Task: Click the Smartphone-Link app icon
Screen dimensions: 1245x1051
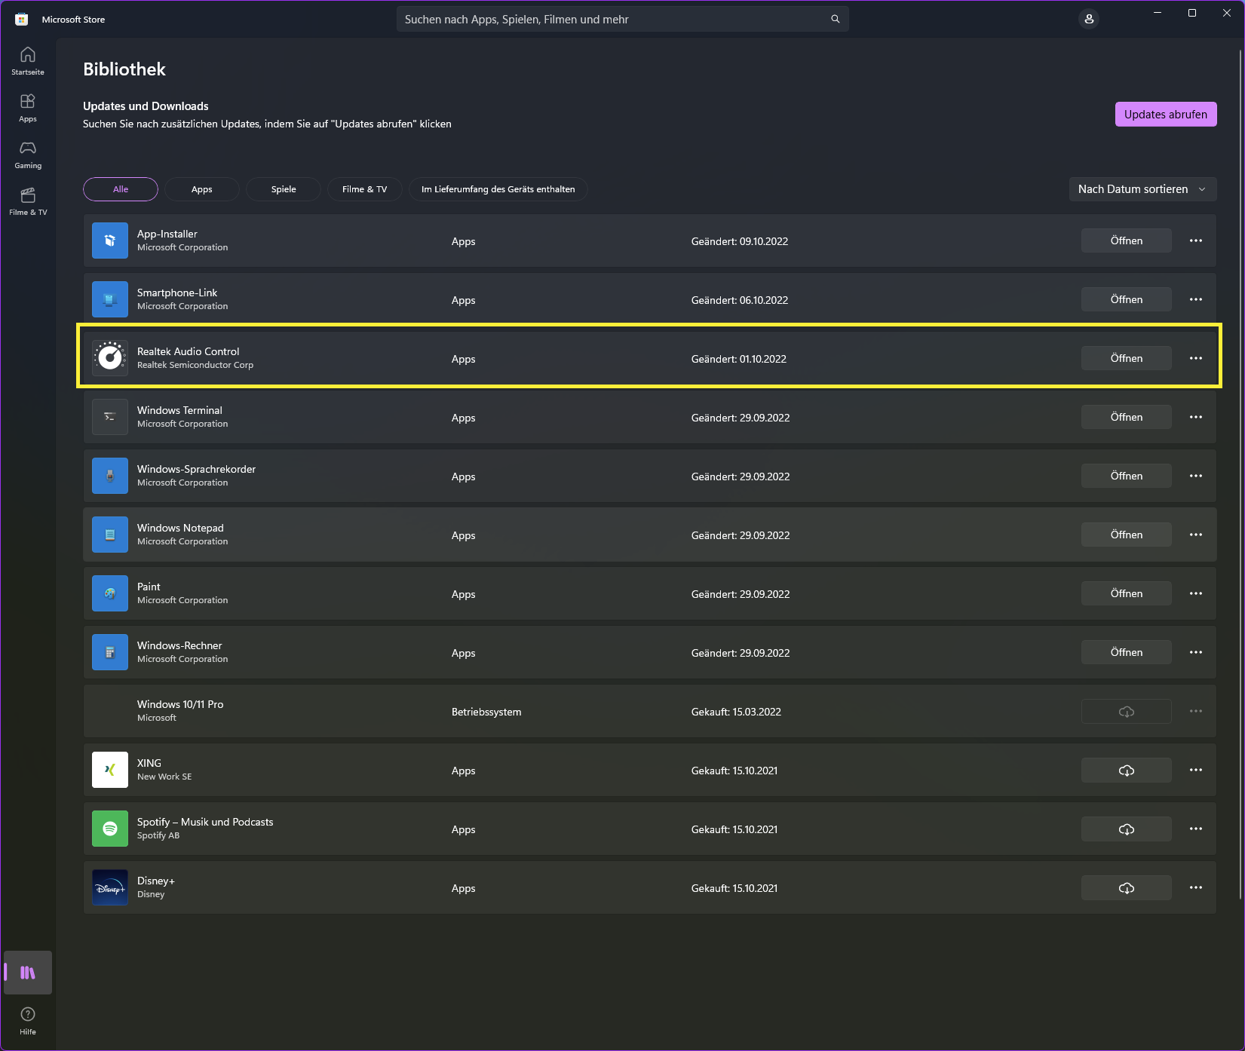Action: click(110, 299)
